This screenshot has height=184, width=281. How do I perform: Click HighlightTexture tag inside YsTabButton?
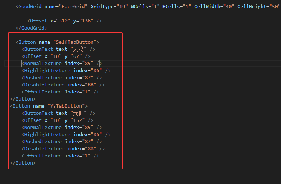[x=47, y=135]
